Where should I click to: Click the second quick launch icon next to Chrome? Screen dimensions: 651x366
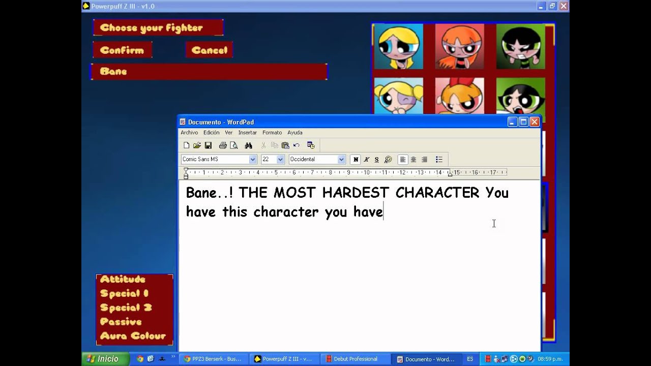(151, 359)
